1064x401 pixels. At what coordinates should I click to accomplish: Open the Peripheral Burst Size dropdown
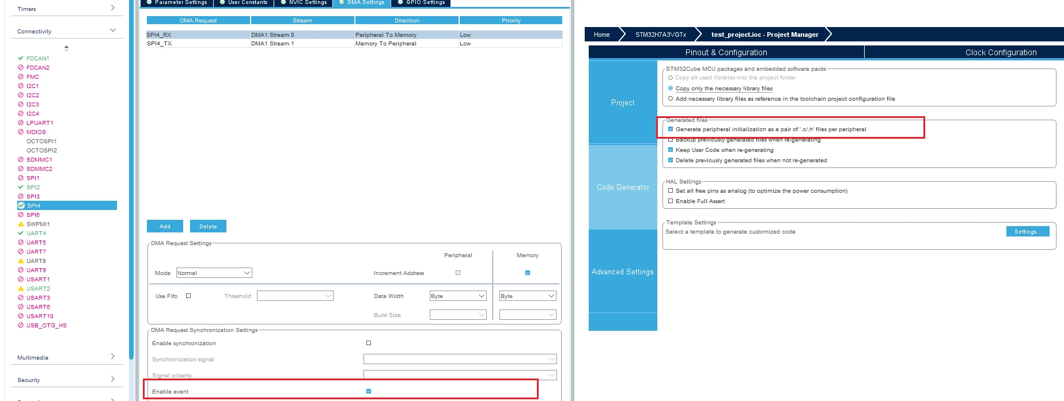tap(458, 315)
